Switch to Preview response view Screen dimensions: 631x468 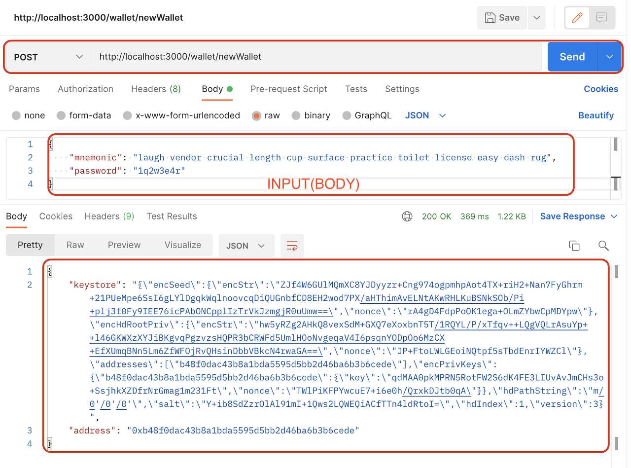[x=124, y=245]
